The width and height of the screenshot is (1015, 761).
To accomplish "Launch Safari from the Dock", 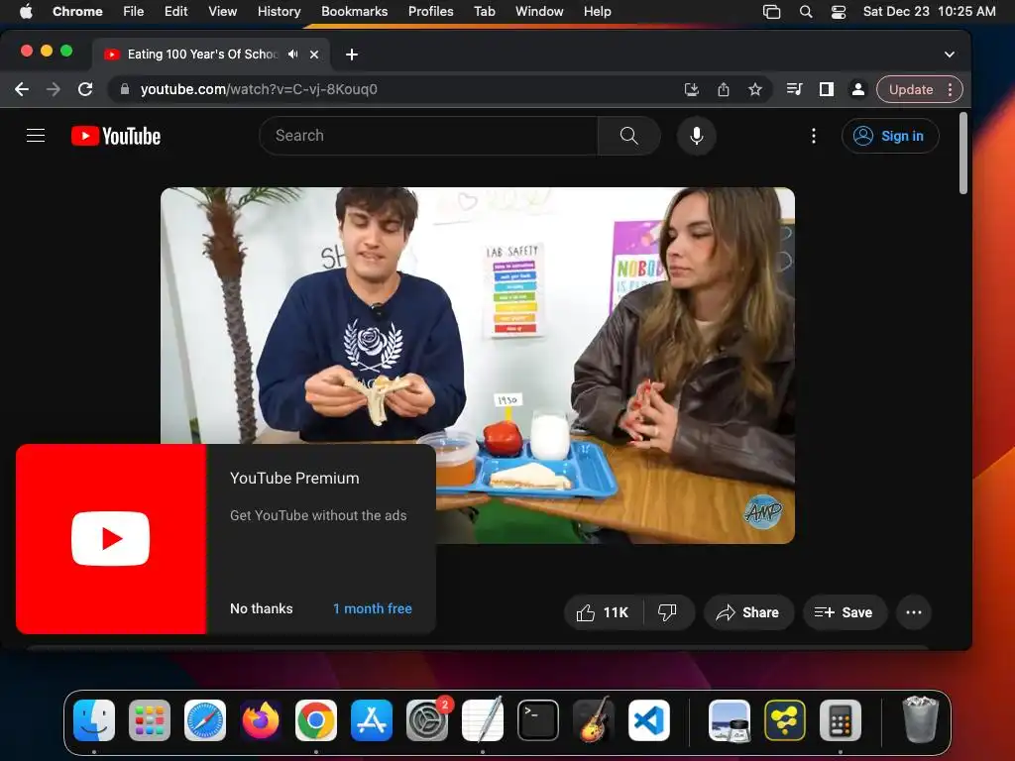I will click(205, 720).
